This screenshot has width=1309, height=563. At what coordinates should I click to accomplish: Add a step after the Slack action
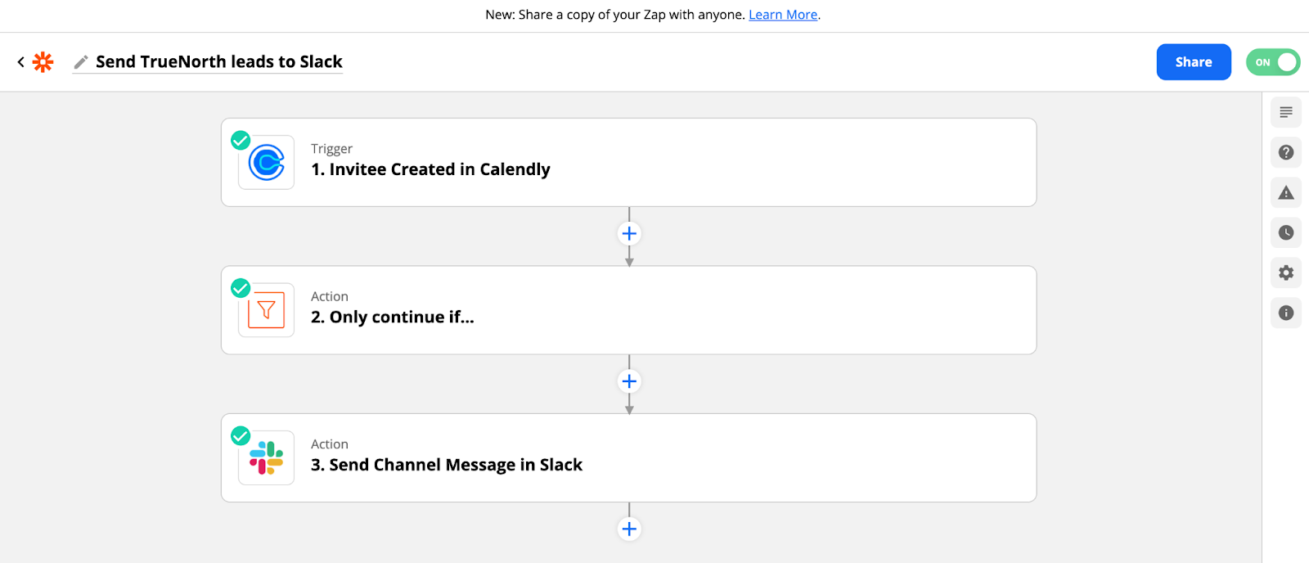[629, 529]
